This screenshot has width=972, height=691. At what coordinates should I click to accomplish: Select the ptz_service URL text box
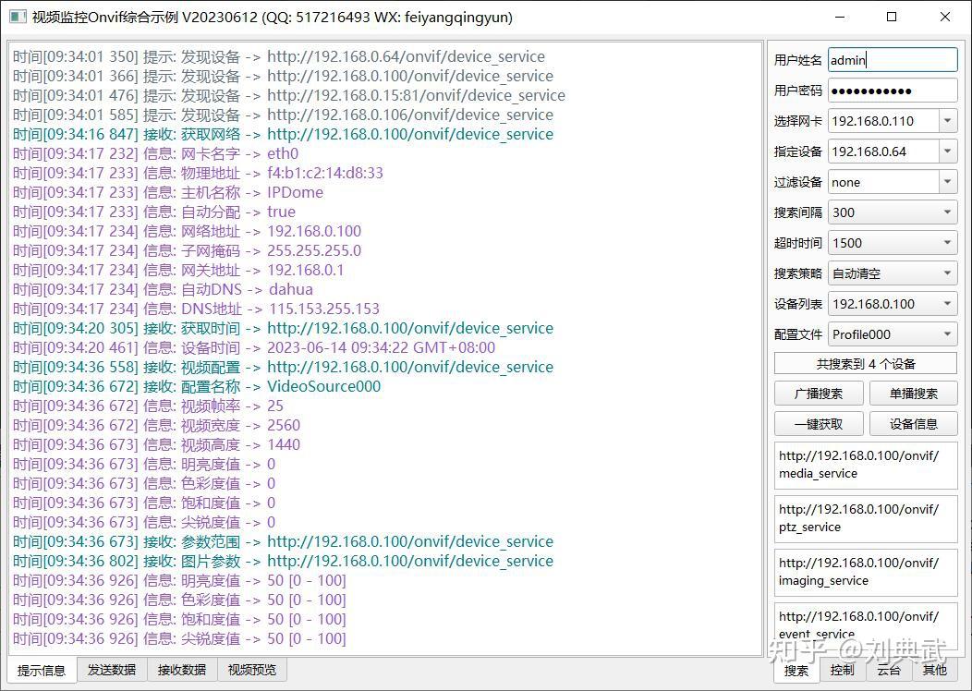(865, 518)
